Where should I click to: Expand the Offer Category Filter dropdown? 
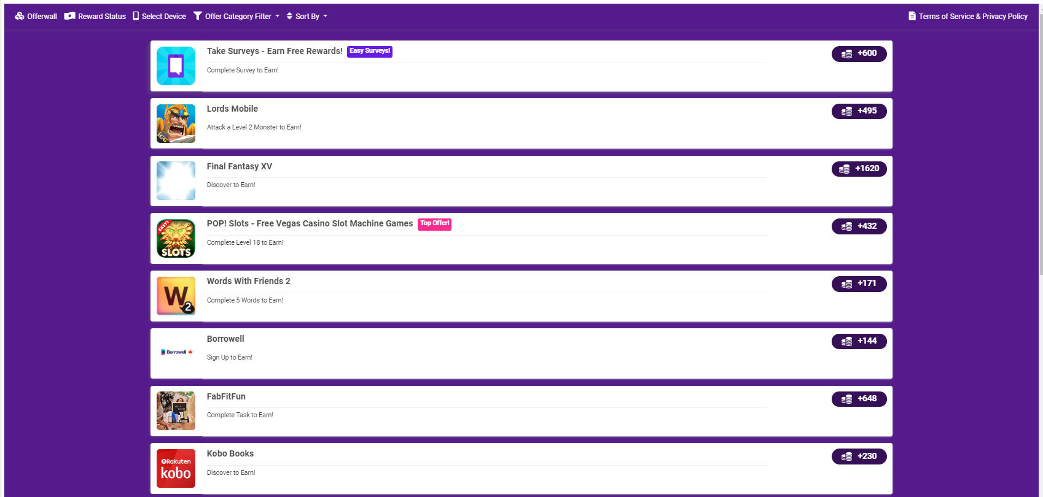(x=236, y=17)
